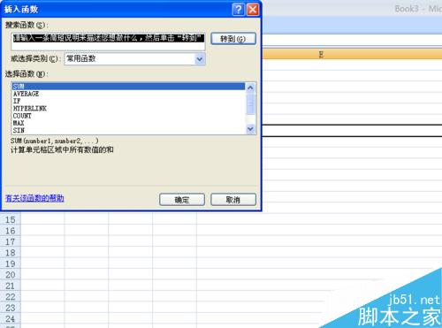The image size is (442, 328).
Task: Click the 转到(G) button
Action: coord(233,39)
